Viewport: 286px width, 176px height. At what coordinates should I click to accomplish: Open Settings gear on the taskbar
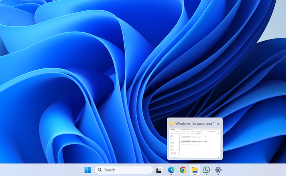click(218, 170)
